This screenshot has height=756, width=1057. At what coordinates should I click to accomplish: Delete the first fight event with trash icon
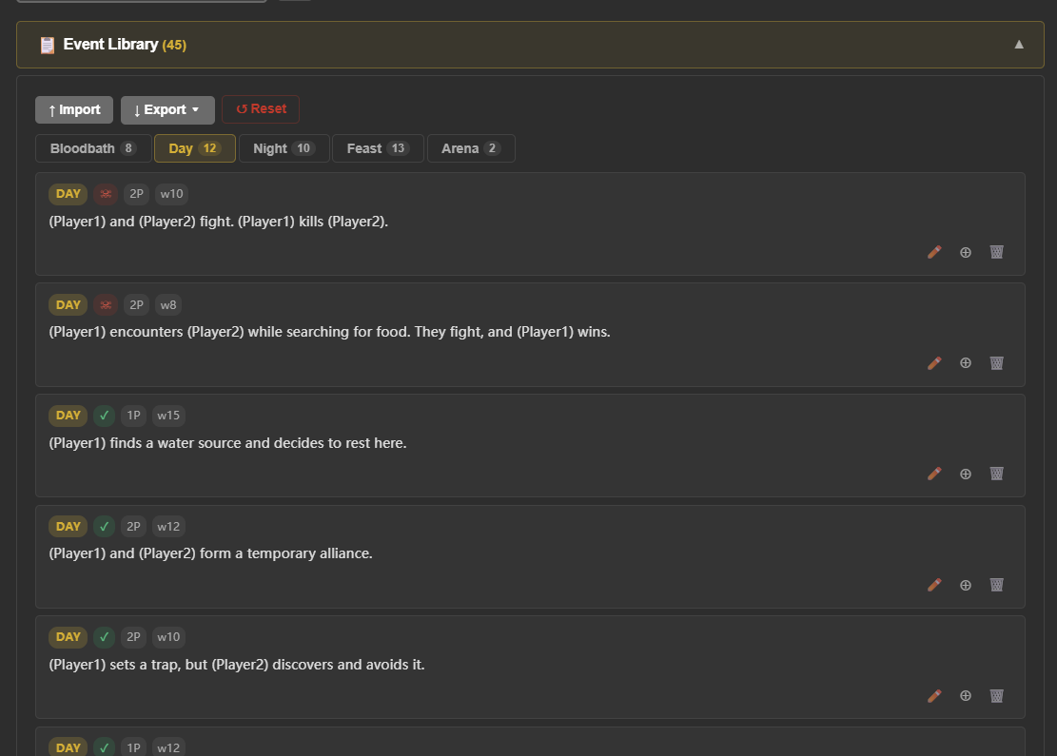point(996,252)
